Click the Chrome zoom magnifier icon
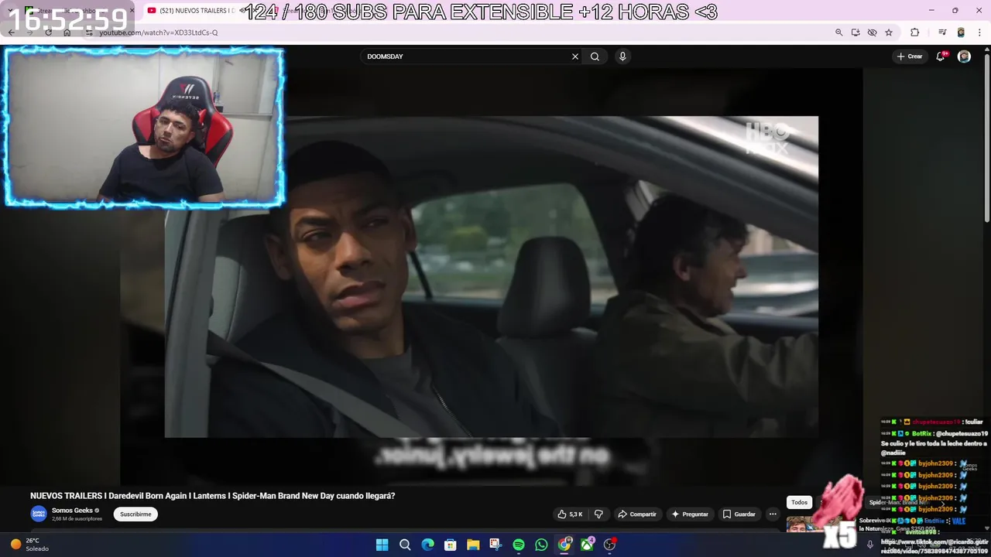The width and height of the screenshot is (991, 557). [838, 32]
